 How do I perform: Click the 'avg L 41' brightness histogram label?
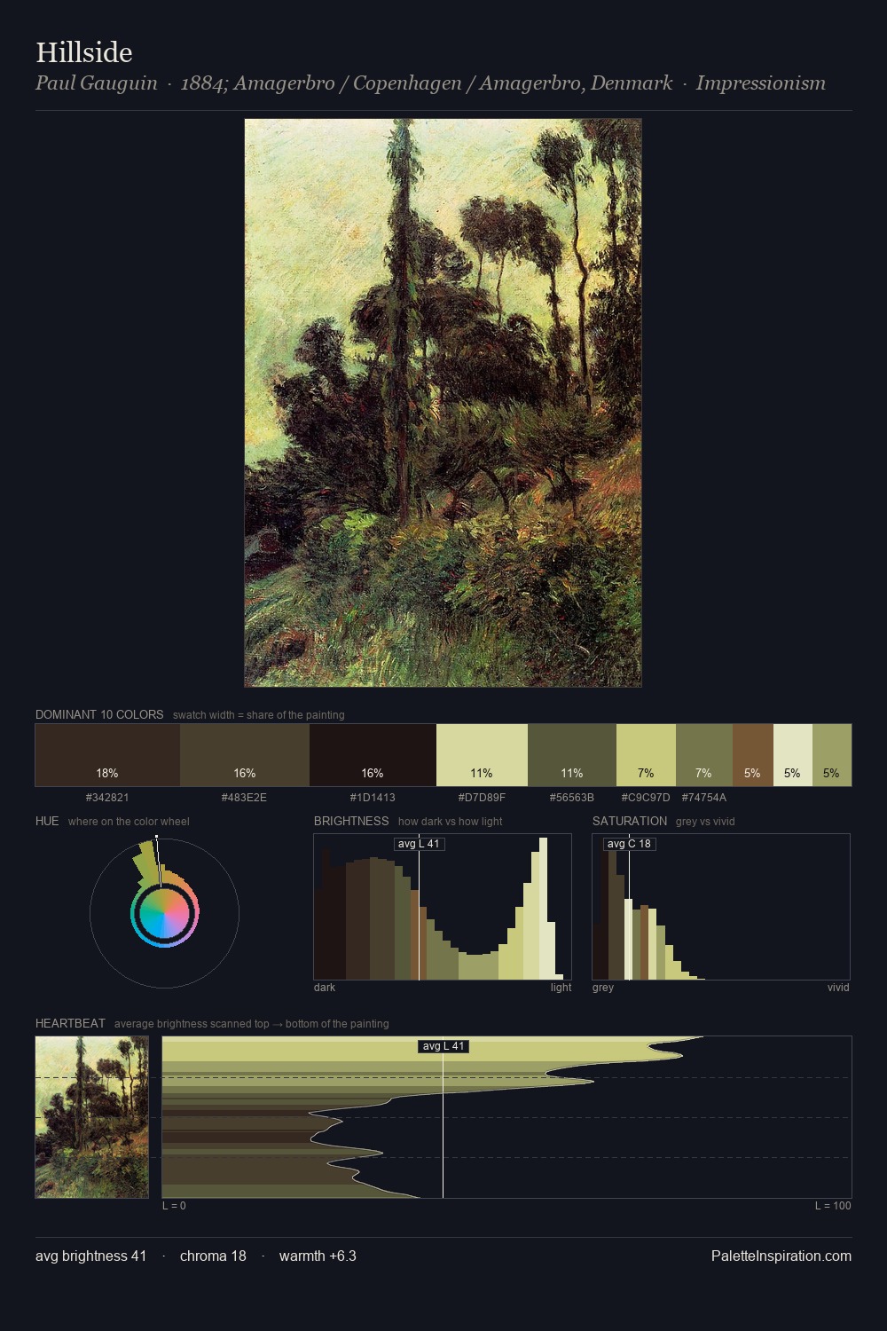tap(419, 844)
